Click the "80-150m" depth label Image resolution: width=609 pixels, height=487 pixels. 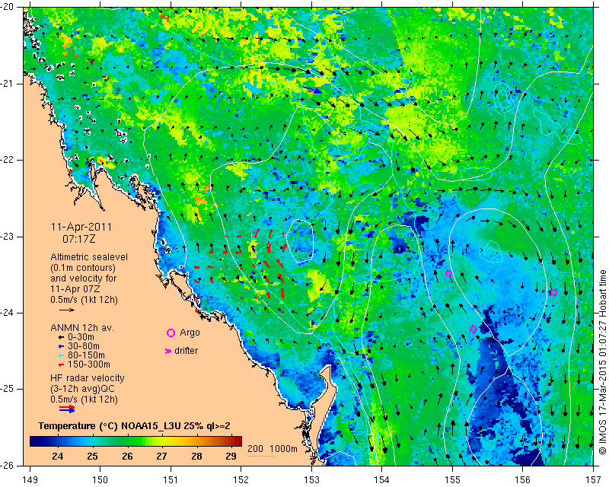86,355
